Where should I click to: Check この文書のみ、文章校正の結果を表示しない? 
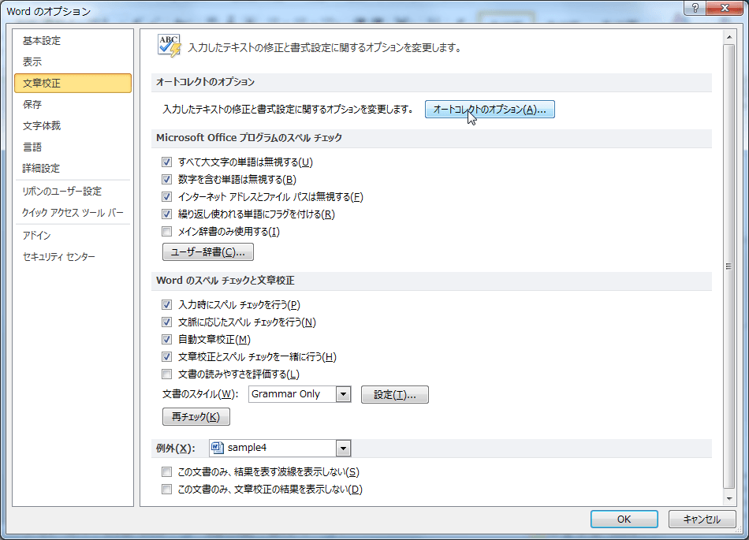(166, 490)
